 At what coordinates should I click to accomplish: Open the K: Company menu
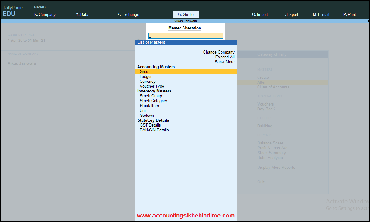[45, 14]
